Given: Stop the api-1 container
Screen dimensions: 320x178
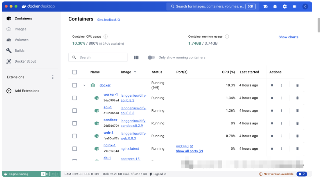Looking at the screenshot, I should 272,110.
